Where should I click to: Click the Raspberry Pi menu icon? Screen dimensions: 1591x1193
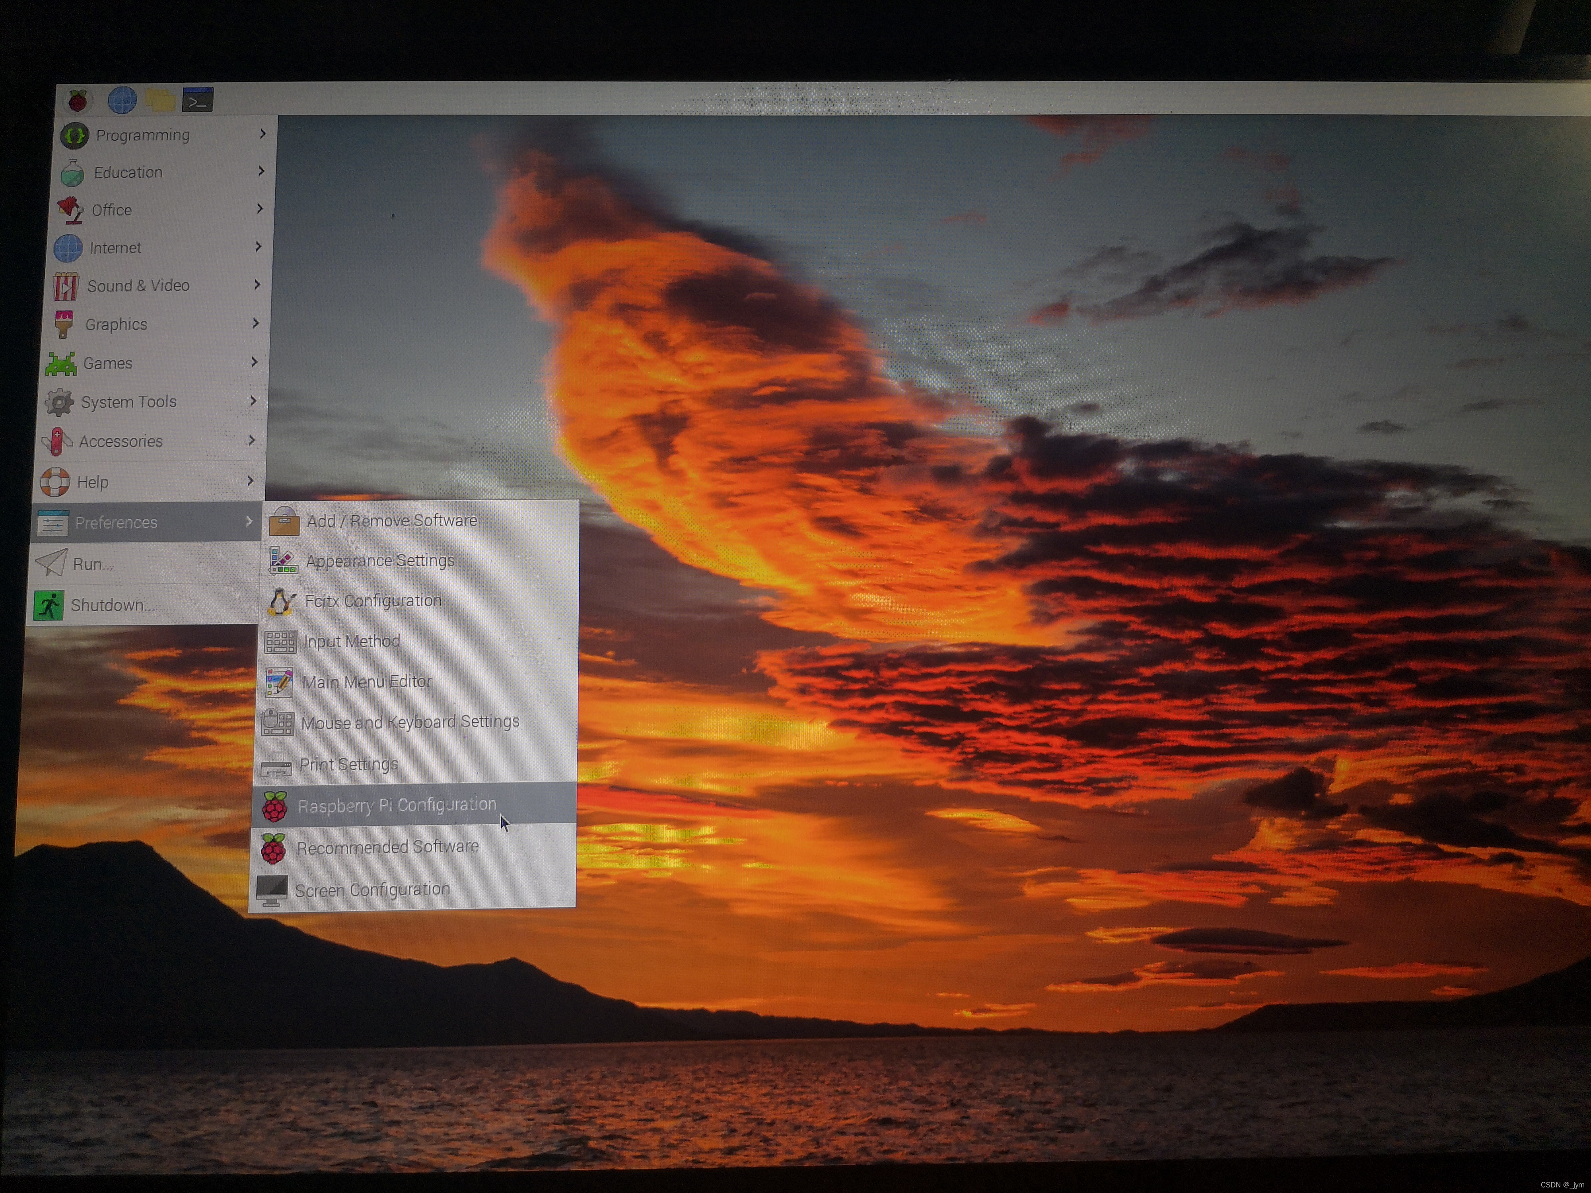(78, 101)
